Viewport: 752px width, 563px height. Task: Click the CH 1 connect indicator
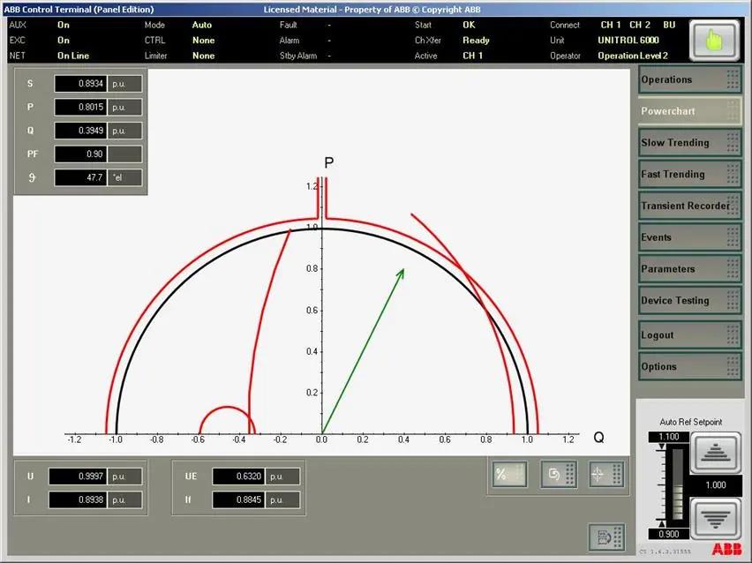point(611,25)
